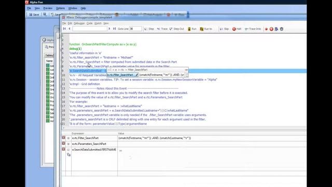
Task: Click the Run to button
Action: [206, 29]
